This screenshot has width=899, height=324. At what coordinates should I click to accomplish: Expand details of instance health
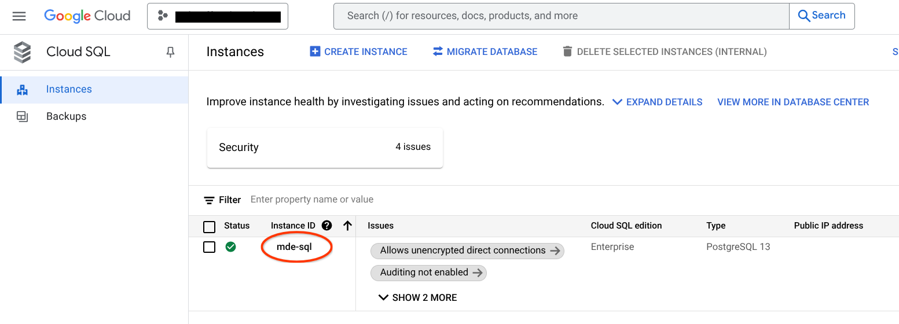tap(658, 102)
